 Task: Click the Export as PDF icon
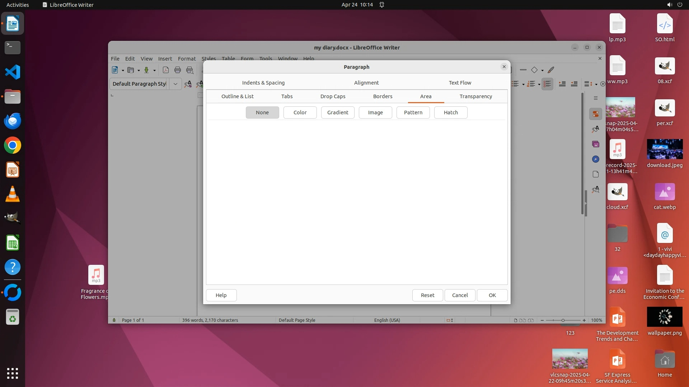click(165, 70)
